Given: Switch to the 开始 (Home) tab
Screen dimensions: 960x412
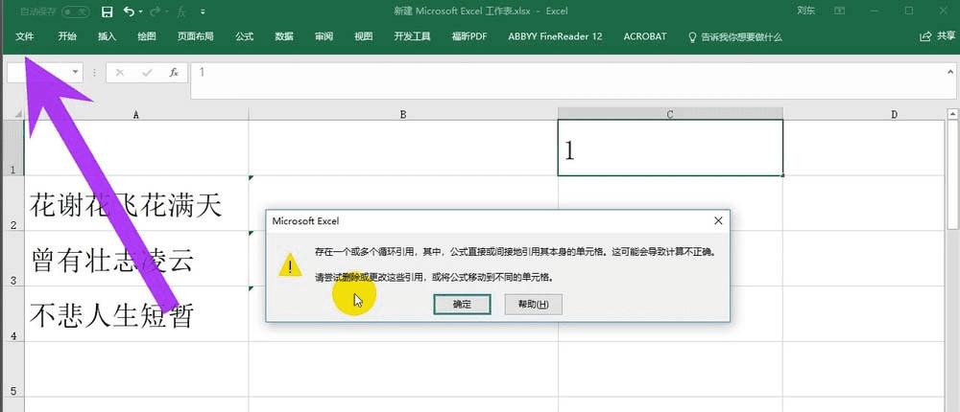Looking at the screenshot, I should pos(67,36).
